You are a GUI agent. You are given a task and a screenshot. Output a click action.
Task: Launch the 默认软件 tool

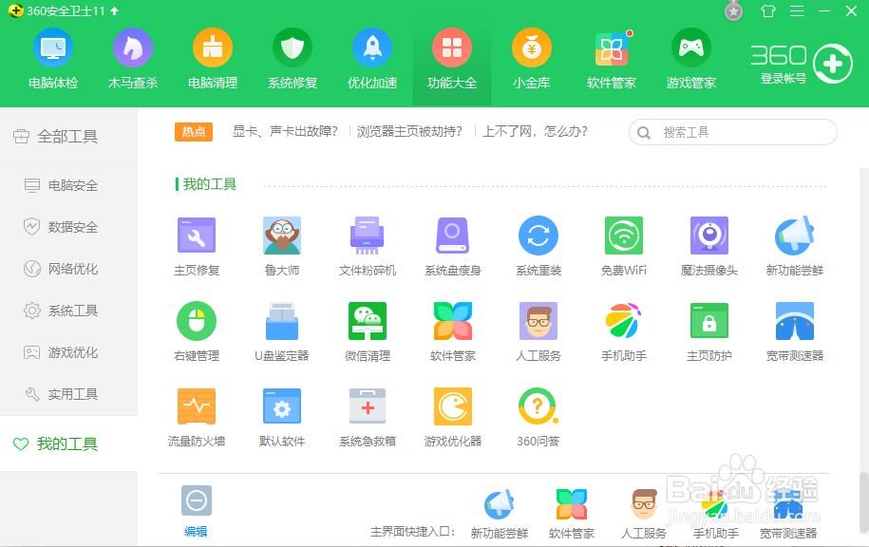point(282,417)
